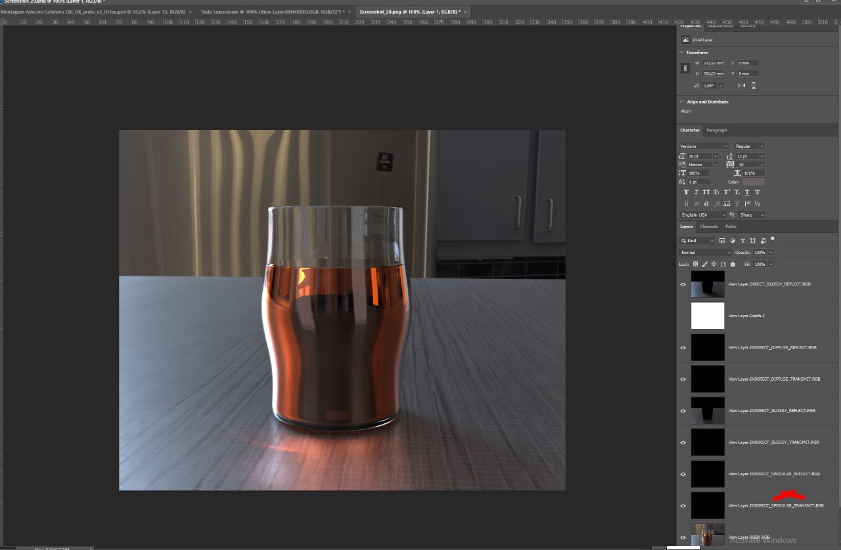Hide the DIRECT_GLOSSY_REFLECT.RGB layer
Viewport: 841px width, 550px height.
pos(683,284)
